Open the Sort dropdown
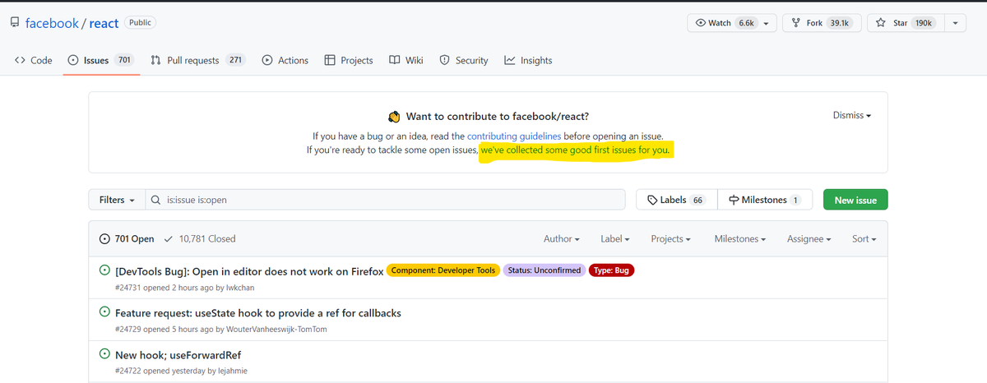This screenshot has width=987, height=383. pyautogui.click(x=864, y=238)
